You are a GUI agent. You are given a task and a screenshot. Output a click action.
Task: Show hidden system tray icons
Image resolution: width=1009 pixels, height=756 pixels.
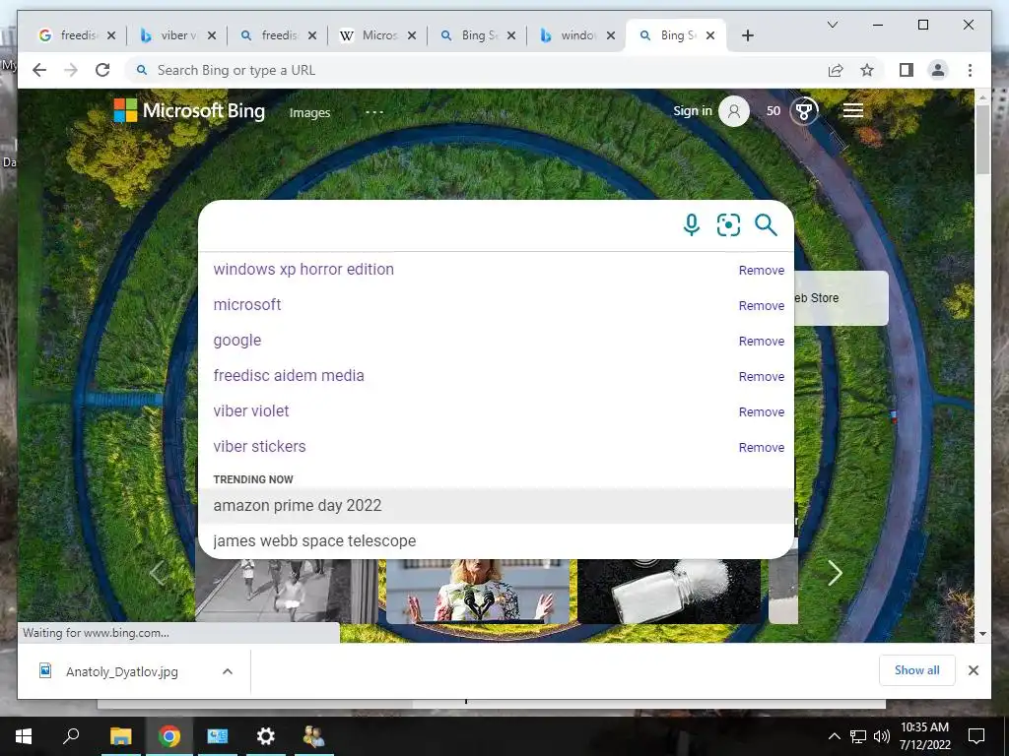[x=834, y=736]
